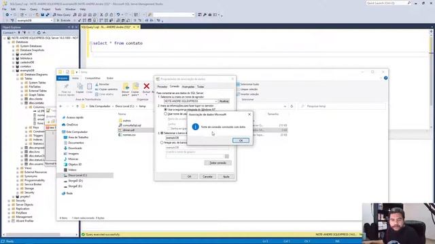Select the dbo.contato table in Object Explorer
Viewport: 435px width, 244px height.
pyautogui.click(x=36, y=103)
